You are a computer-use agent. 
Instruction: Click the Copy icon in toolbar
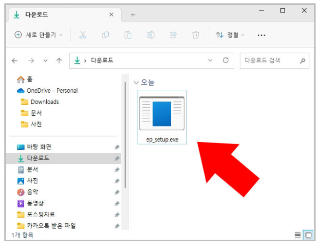point(105,35)
